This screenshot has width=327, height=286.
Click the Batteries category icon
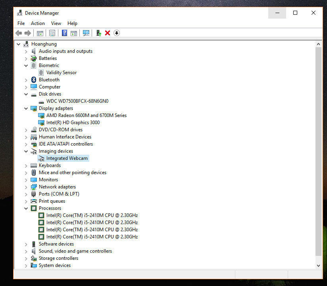coord(34,58)
